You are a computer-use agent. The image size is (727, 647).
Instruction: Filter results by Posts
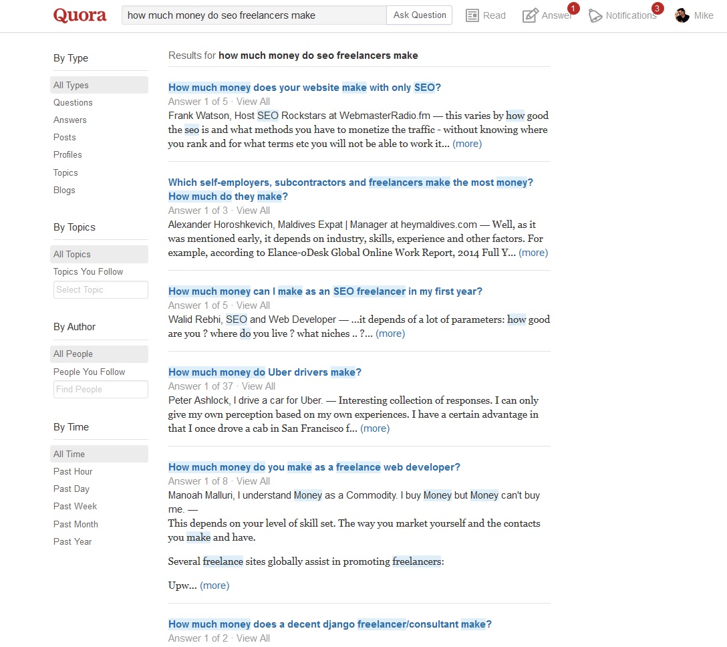click(64, 137)
